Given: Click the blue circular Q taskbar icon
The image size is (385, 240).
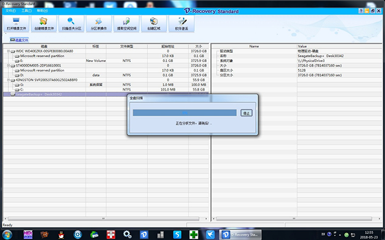Looking at the screenshot, I should [x=78, y=235].
